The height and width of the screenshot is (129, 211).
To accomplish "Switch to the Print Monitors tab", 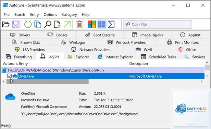I will (183, 42).
